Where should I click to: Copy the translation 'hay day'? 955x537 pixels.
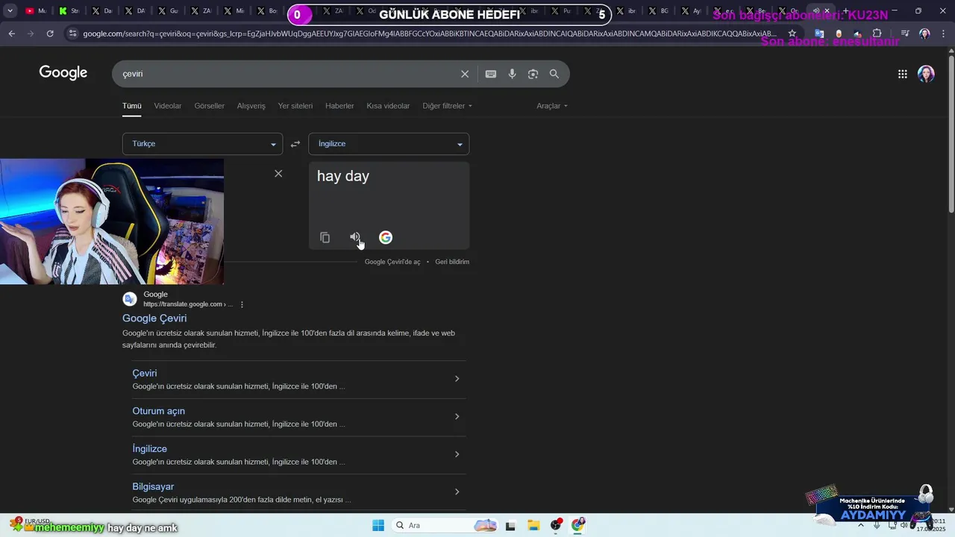click(x=325, y=237)
